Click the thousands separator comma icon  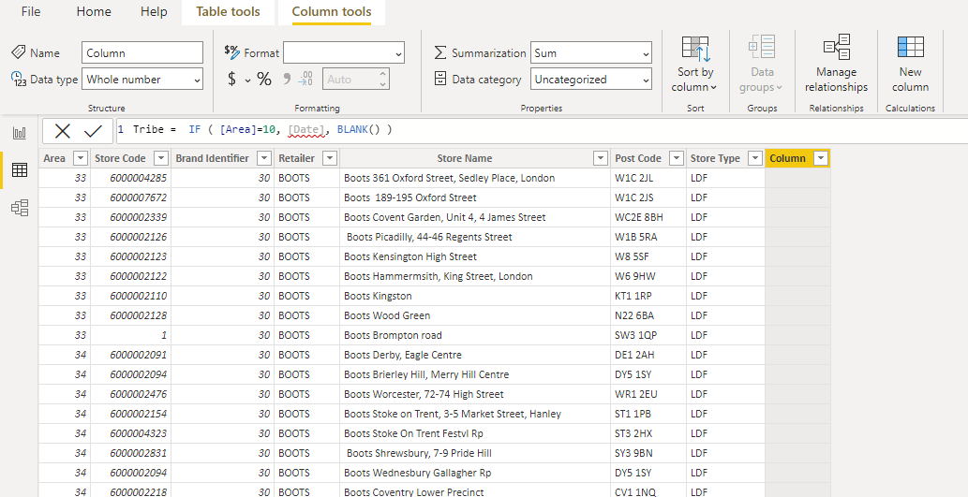pos(287,79)
